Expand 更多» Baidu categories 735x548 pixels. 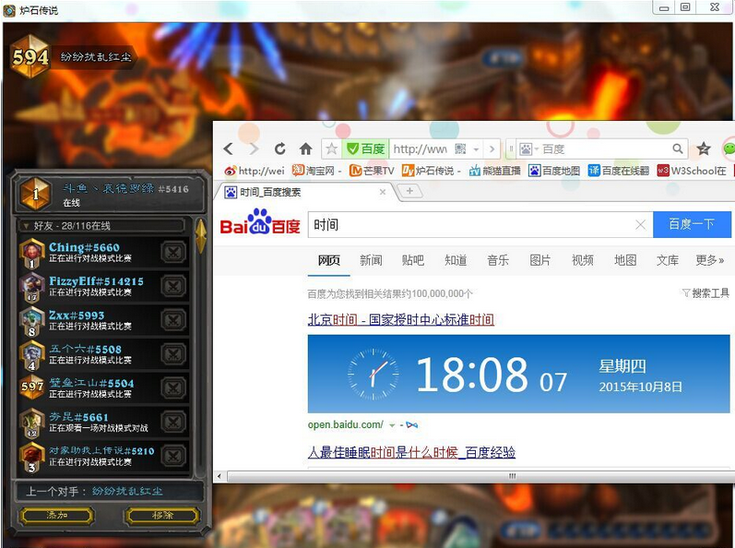tap(709, 260)
